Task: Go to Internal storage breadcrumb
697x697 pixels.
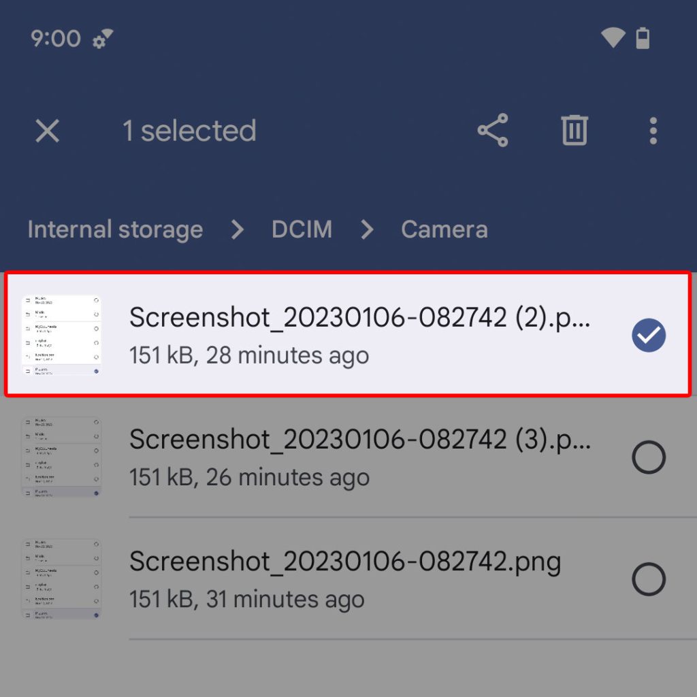Action: (115, 229)
